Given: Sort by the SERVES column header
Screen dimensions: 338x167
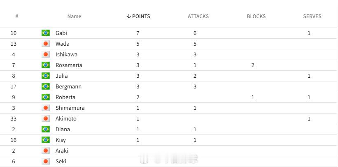Looking at the screenshot, I should click(312, 16).
